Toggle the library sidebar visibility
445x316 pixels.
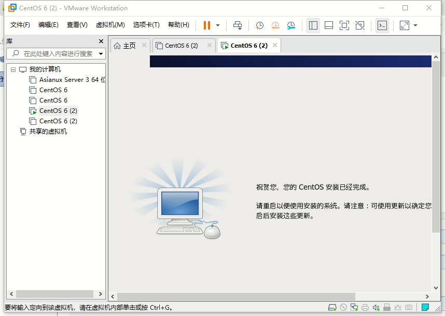(x=313, y=25)
